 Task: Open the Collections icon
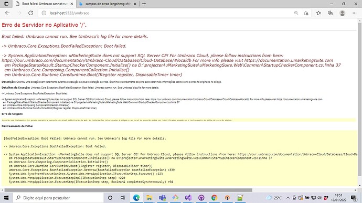330,13
